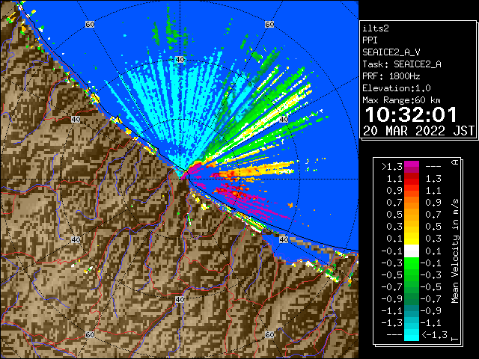Viewport: 479px width, 359px height.
Task: Click the '<-1.3' legend label
Action: click(x=435, y=335)
